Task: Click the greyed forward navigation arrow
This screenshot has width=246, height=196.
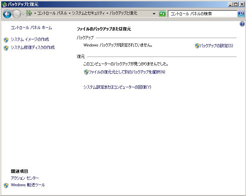Action: 16,14
